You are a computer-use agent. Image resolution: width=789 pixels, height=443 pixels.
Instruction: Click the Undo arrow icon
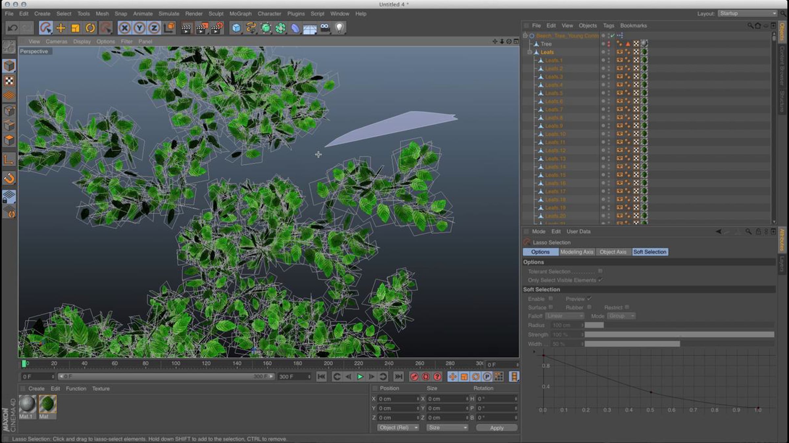pyautogui.click(x=13, y=28)
